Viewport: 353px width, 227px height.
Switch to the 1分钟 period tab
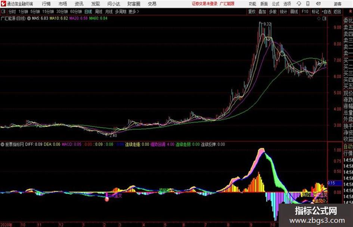(23, 12)
